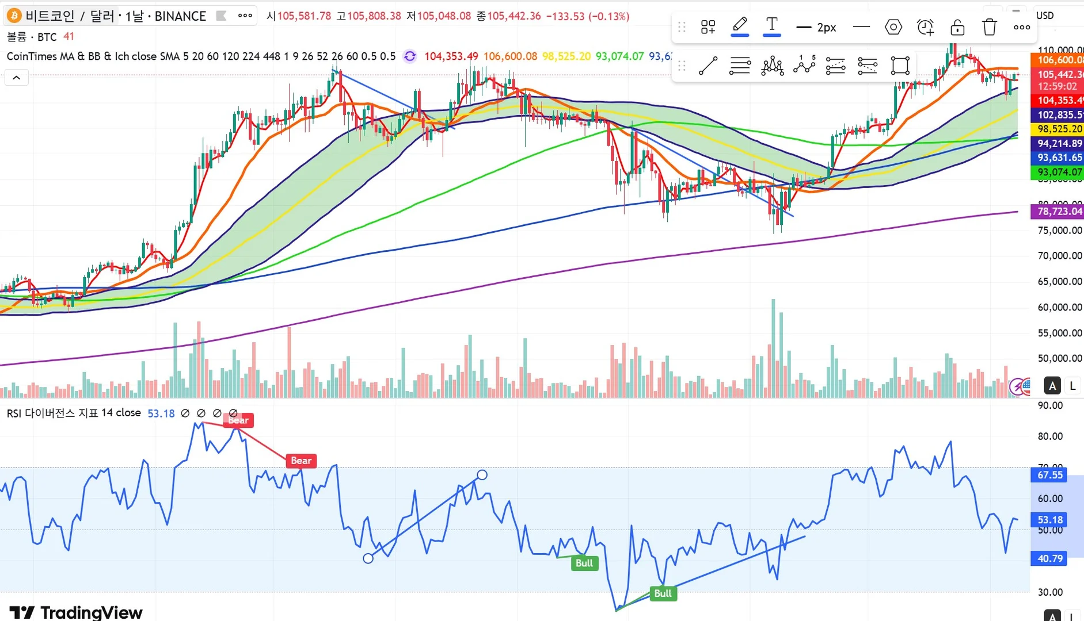The width and height of the screenshot is (1084, 621).
Task: Click the upper Bear divergence label
Action: pos(238,420)
